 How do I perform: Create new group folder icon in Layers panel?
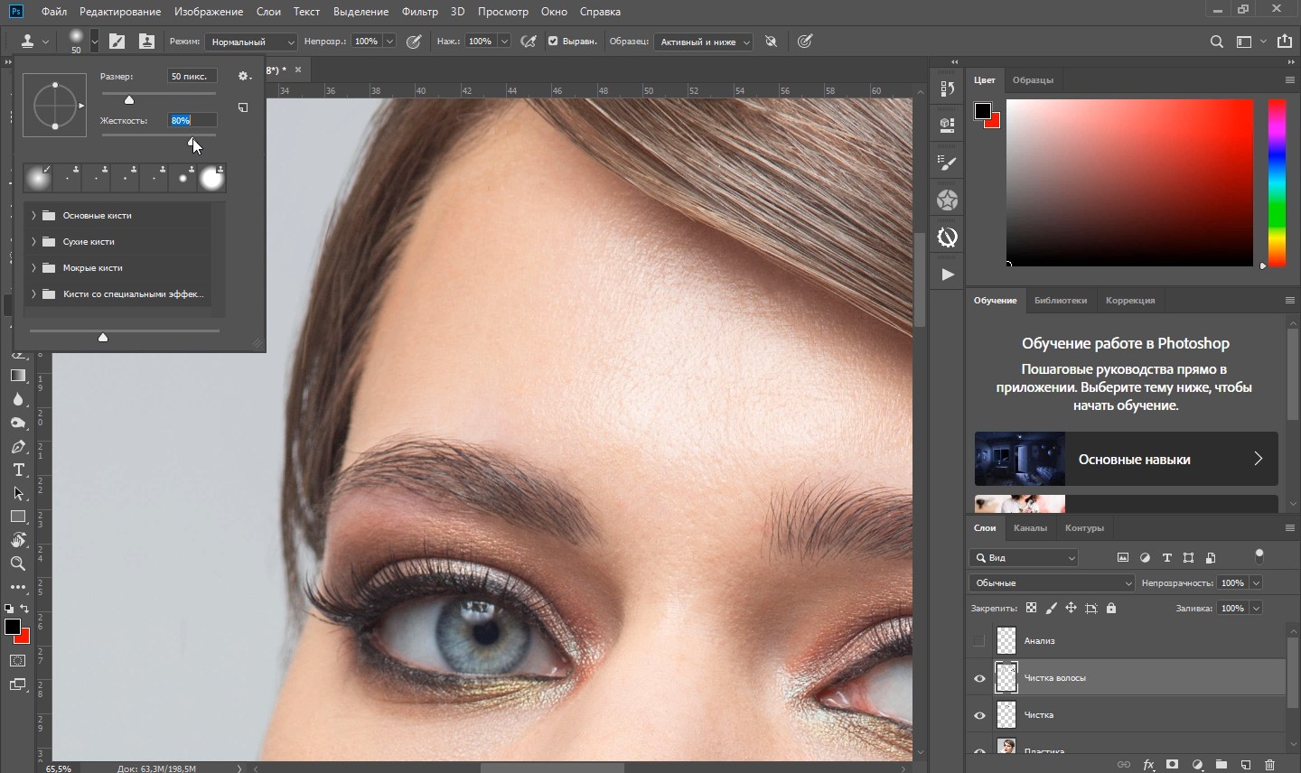(x=1221, y=765)
